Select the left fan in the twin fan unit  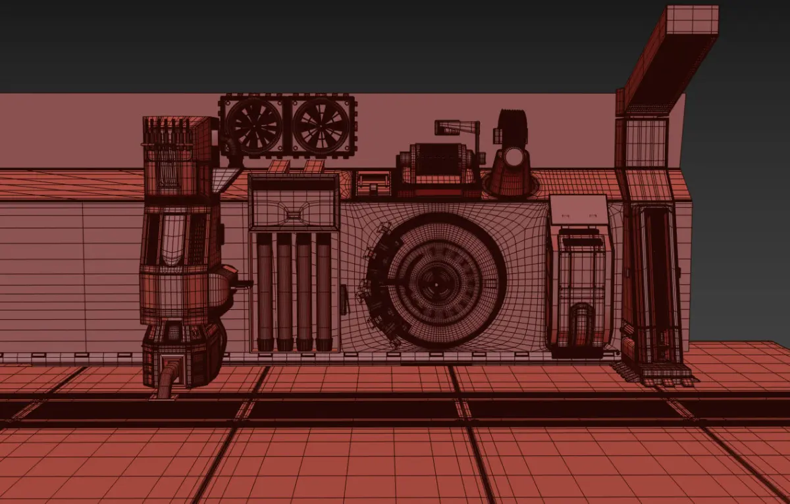point(255,125)
